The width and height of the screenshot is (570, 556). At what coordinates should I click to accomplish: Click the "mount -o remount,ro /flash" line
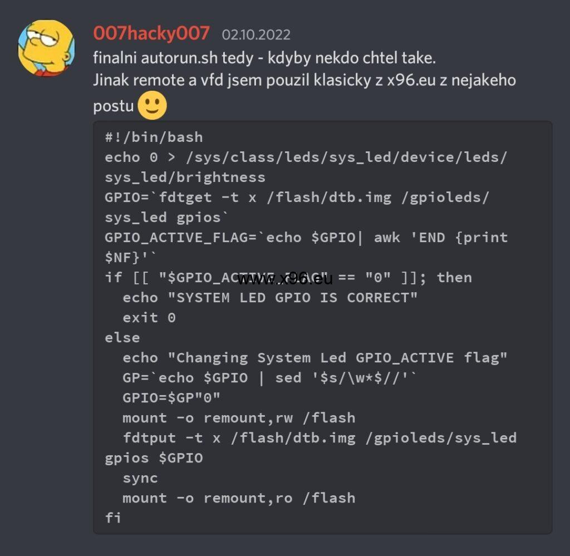239,498
